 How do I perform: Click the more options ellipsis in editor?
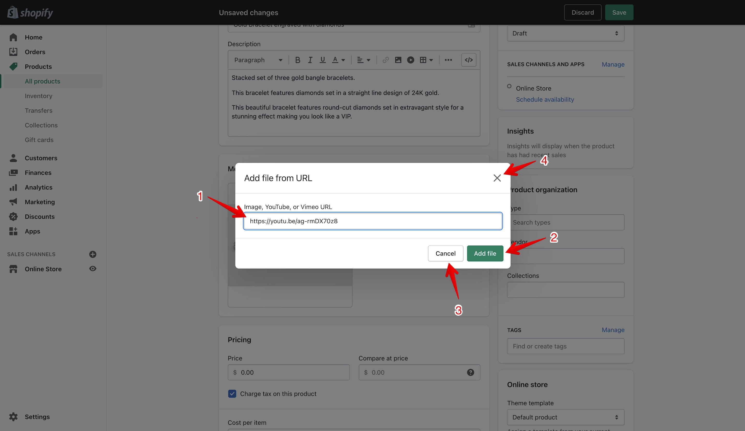pos(448,60)
